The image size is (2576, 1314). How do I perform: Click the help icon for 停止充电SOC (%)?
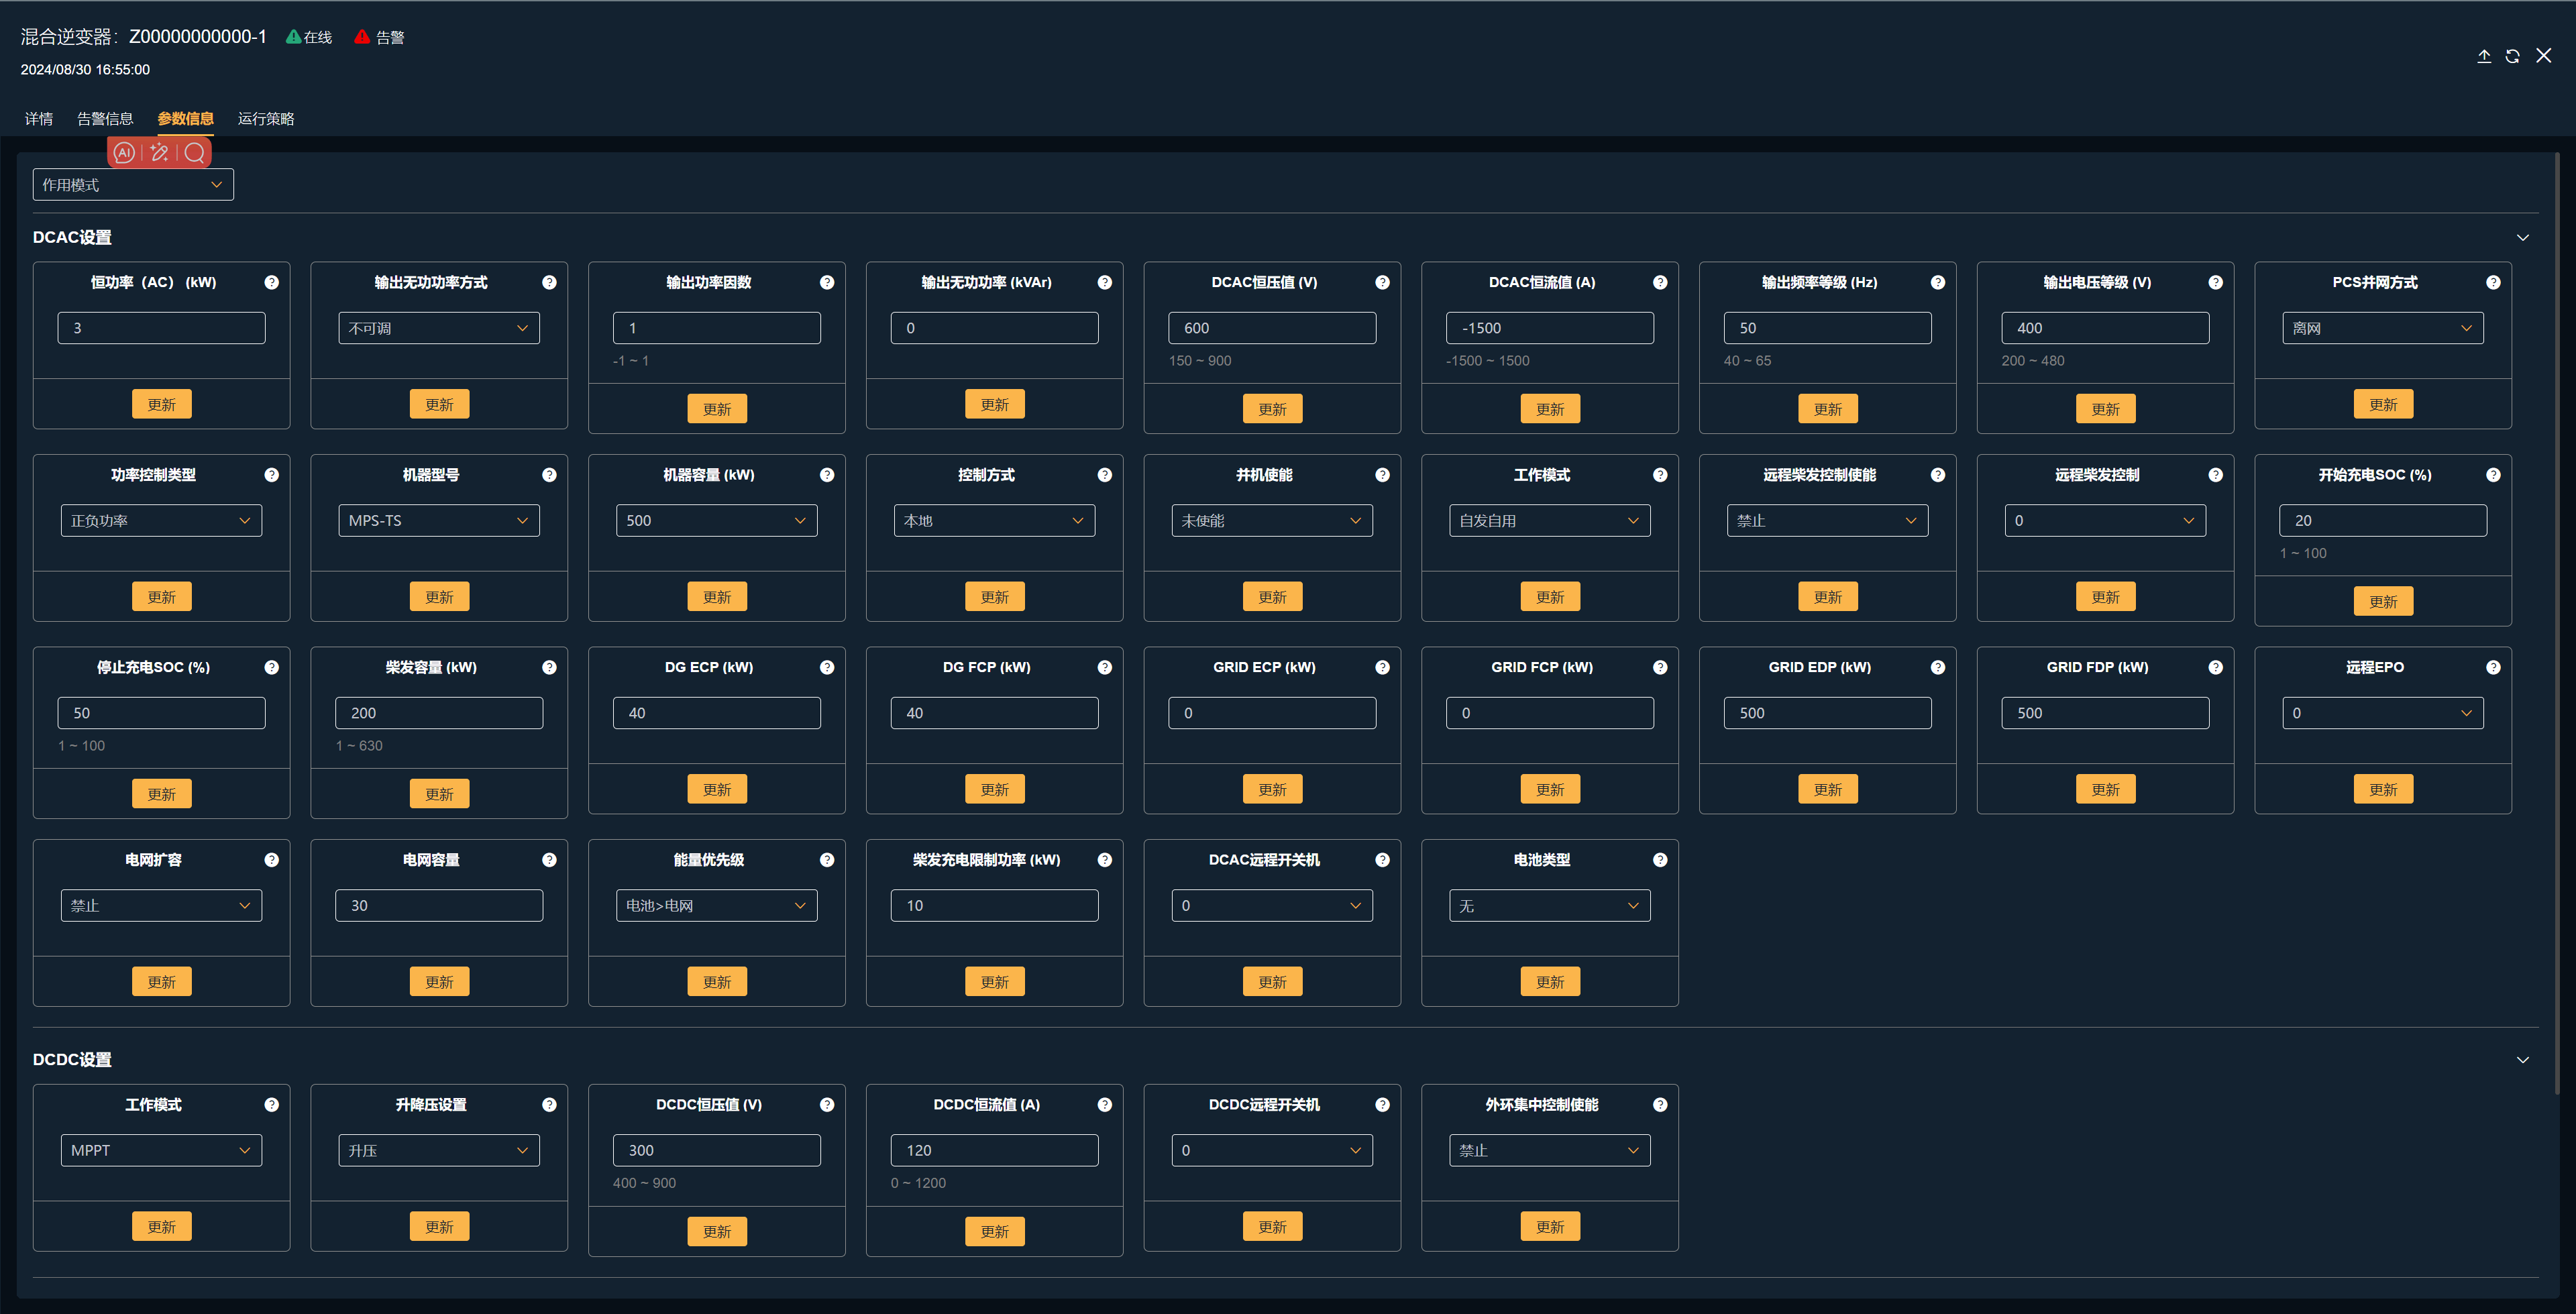coord(271,668)
